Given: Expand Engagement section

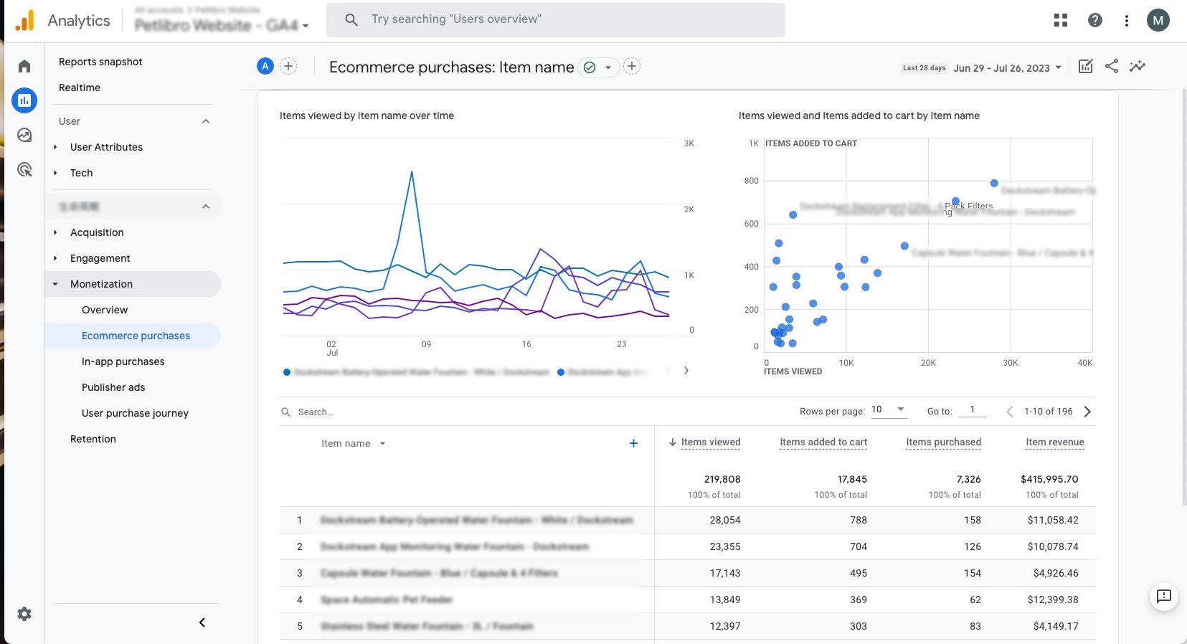Looking at the screenshot, I should tap(55, 258).
